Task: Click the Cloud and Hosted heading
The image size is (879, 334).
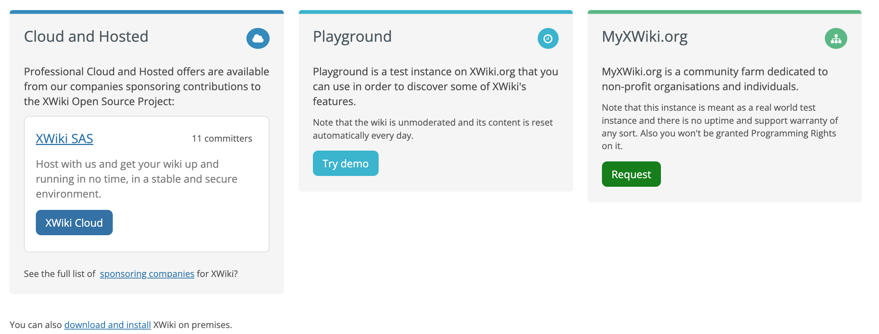Action: (86, 37)
